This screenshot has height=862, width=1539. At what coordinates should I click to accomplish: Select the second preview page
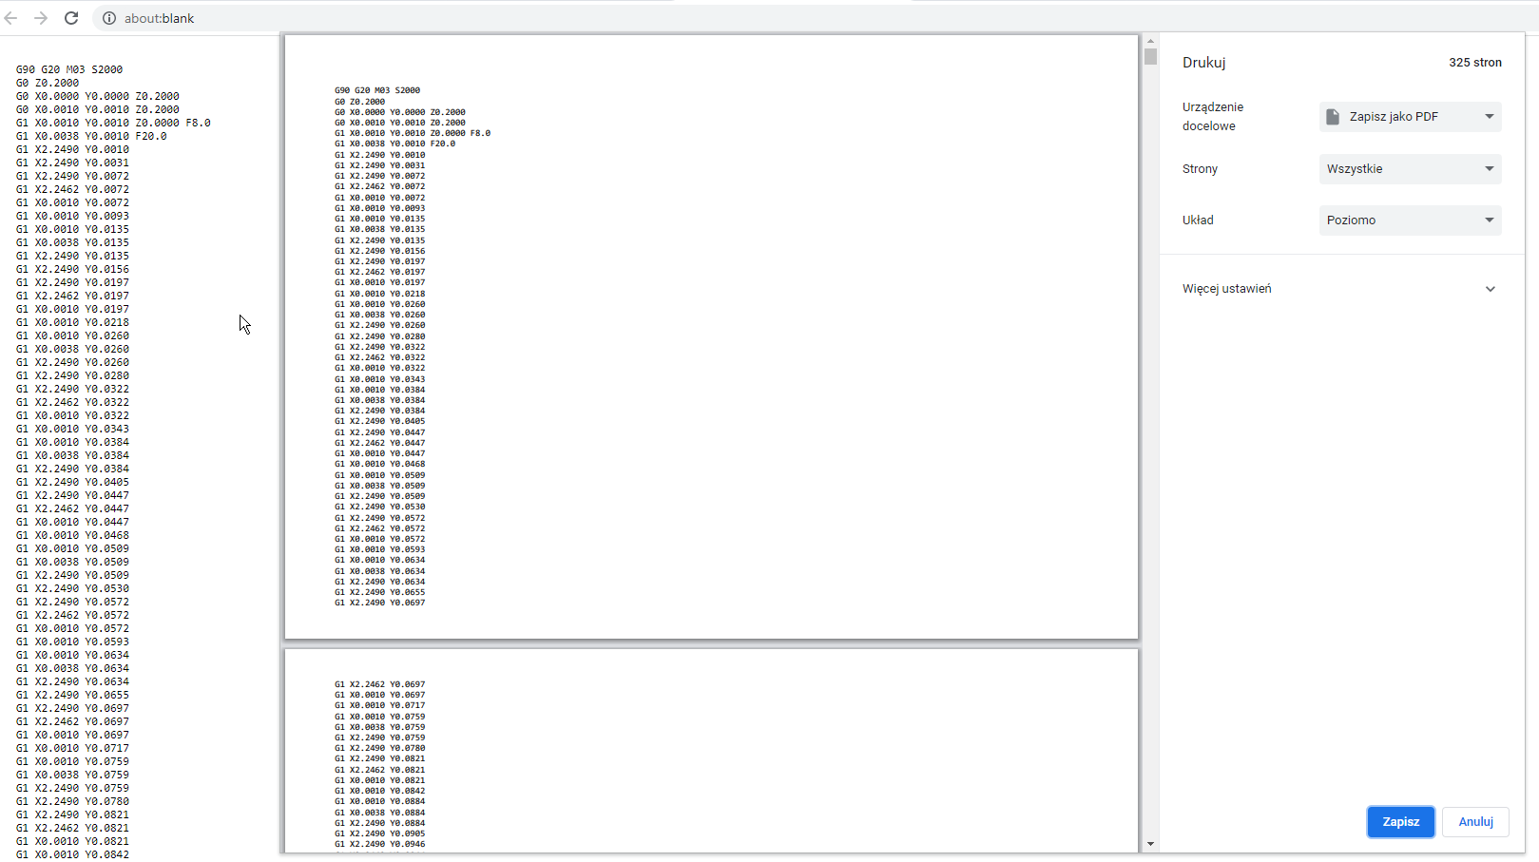[711, 751]
